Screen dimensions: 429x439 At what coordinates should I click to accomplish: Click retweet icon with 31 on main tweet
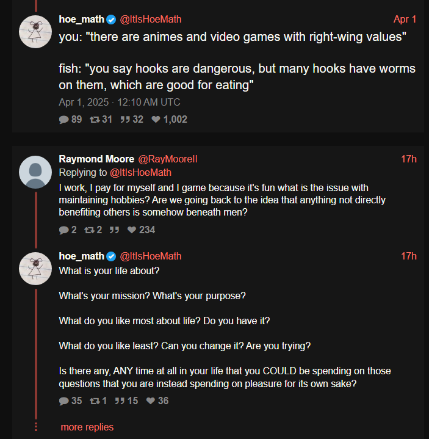point(95,120)
